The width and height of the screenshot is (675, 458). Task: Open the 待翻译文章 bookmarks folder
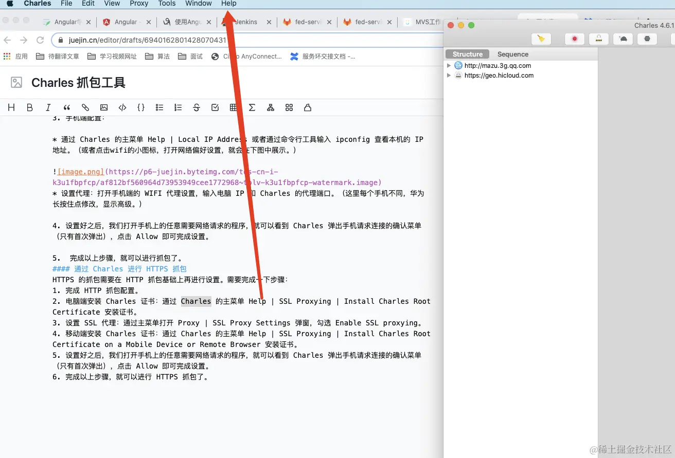[58, 57]
